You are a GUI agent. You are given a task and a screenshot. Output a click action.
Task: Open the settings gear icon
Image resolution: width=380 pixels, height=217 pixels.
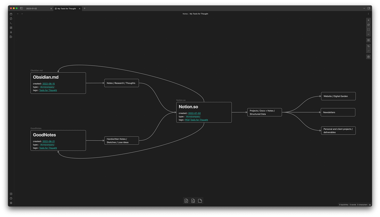(11, 203)
